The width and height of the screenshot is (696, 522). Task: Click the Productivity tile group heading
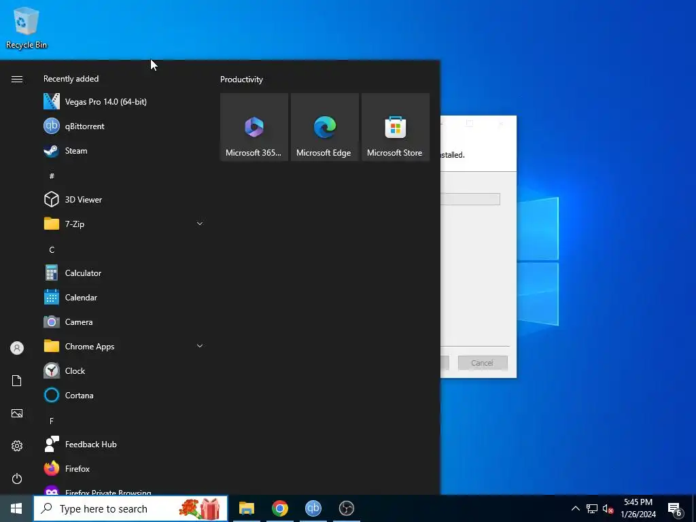click(241, 80)
